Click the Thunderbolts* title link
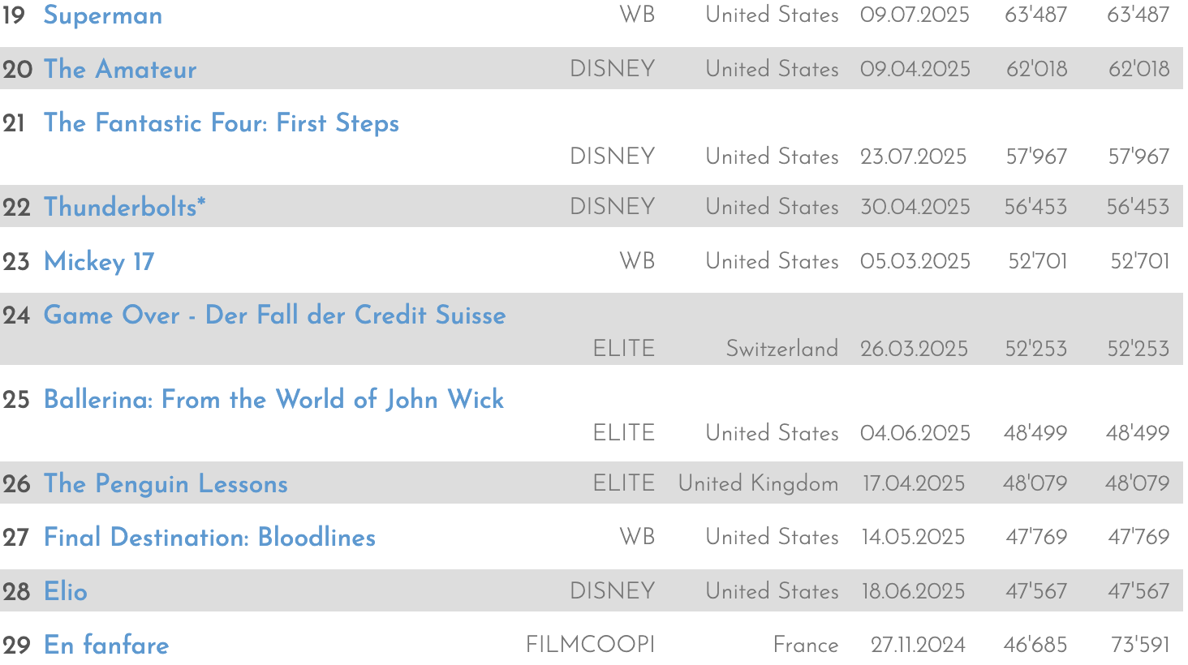1188x665 pixels. click(x=125, y=207)
